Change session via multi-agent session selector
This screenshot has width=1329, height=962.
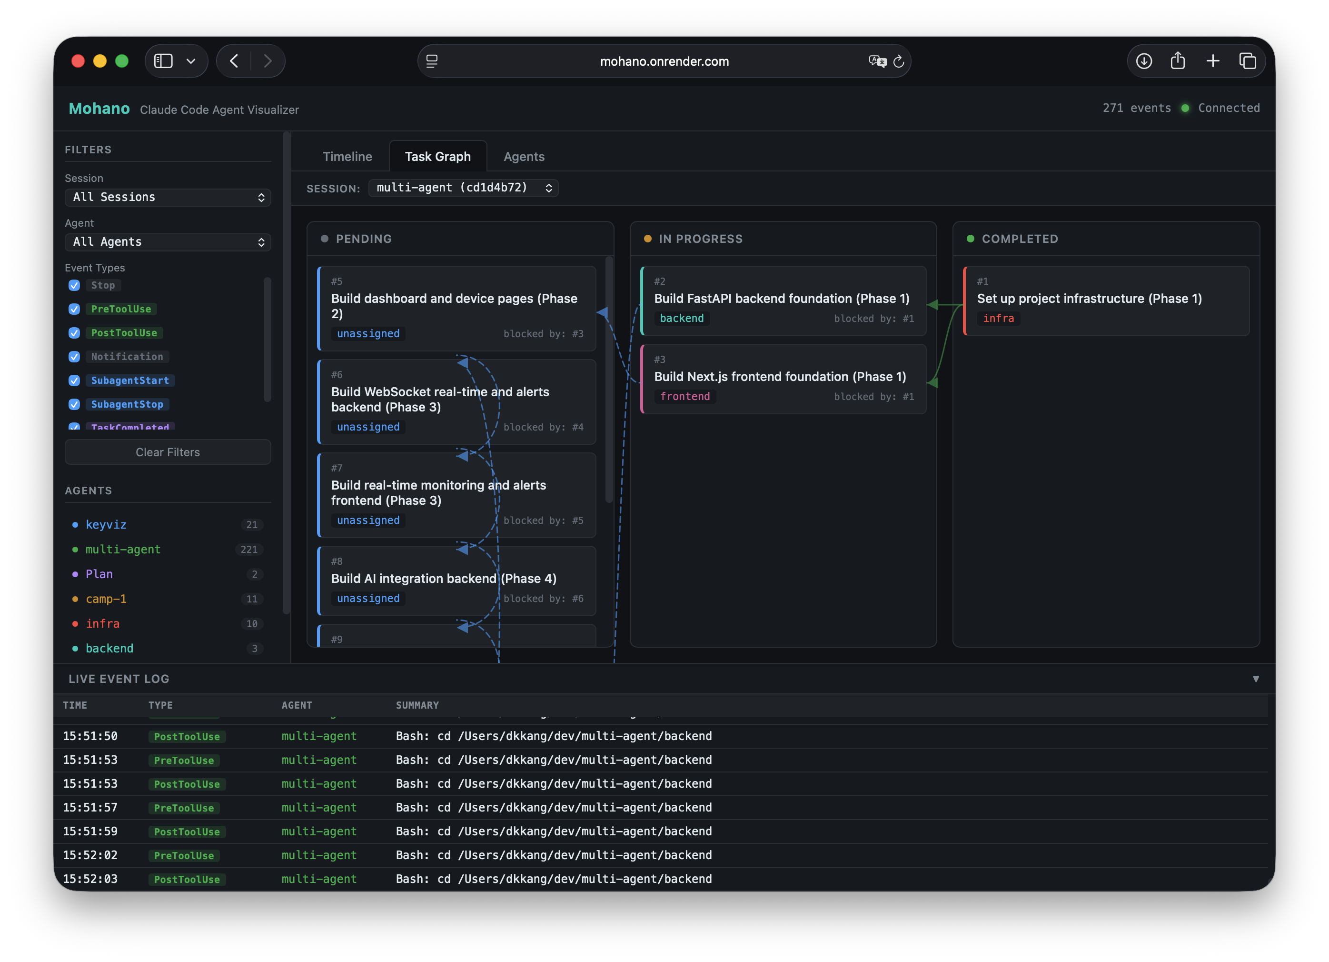click(x=463, y=188)
